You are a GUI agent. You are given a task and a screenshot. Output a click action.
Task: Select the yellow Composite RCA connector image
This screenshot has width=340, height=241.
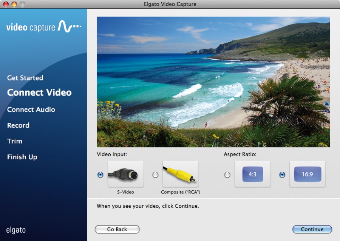point(180,174)
